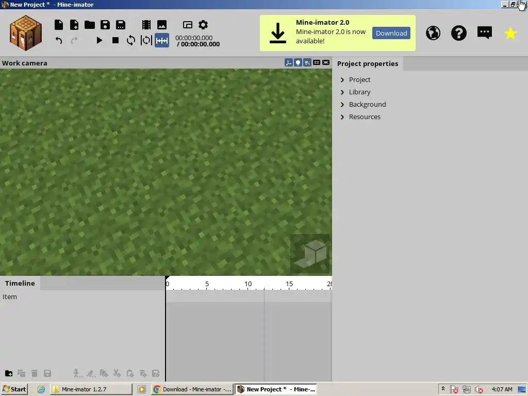Click frame 15 on the timeline ruler

[x=289, y=284]
